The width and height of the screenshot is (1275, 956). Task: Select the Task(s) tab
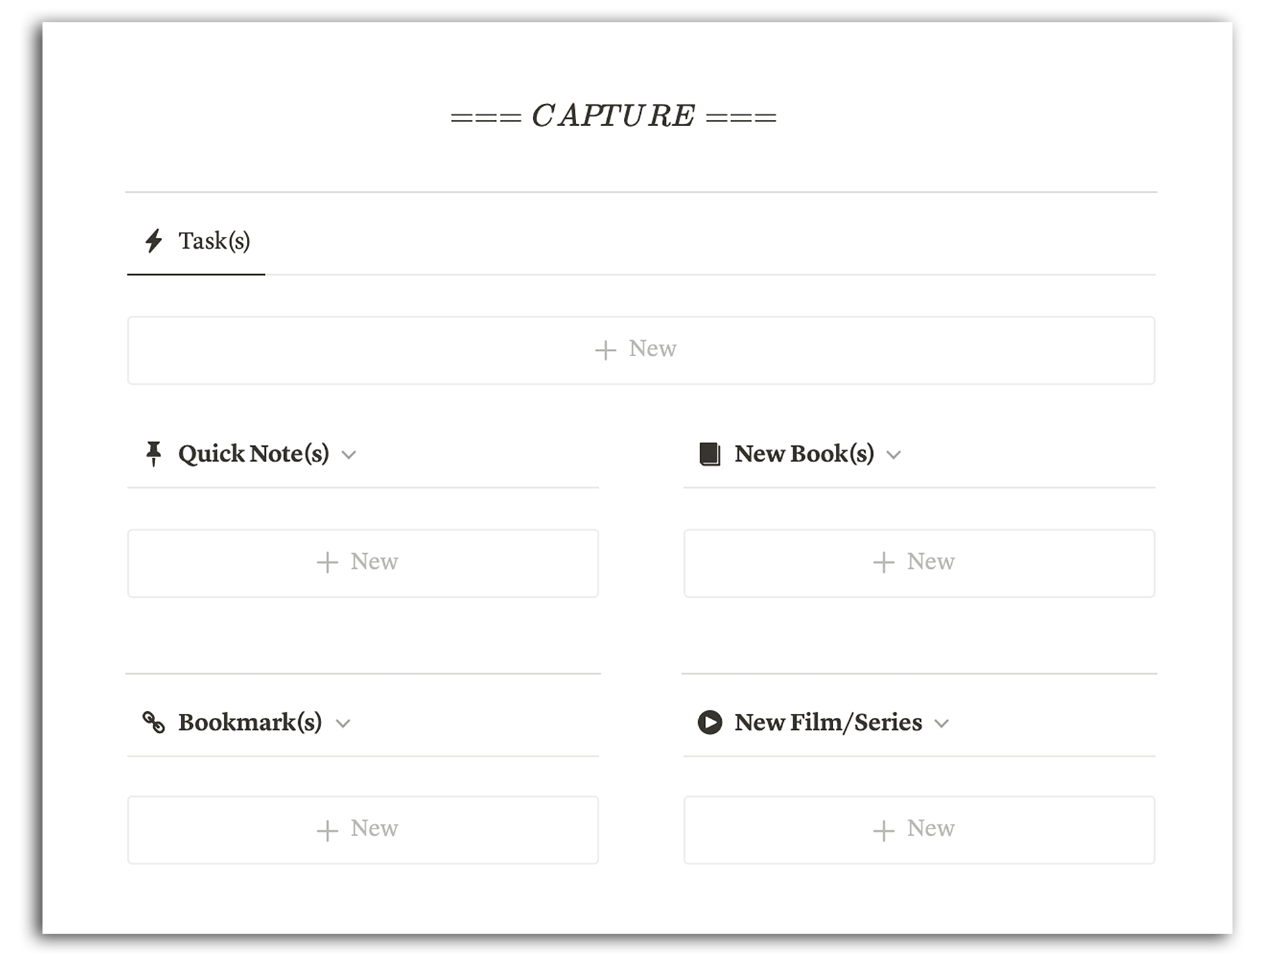tap(196, 241)
